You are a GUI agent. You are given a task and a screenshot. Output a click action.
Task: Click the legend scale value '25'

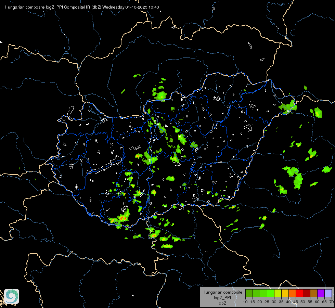(x=267, y=302)
